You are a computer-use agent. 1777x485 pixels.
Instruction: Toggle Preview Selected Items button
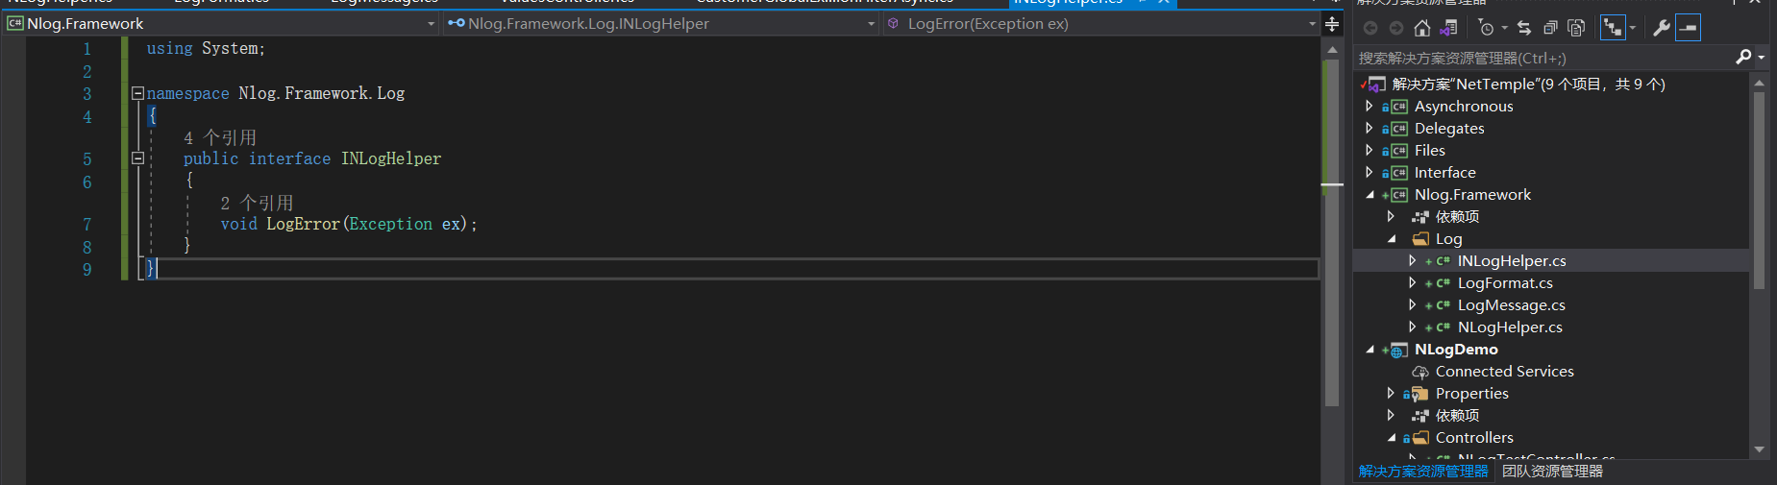click(x=1688, y=28)
